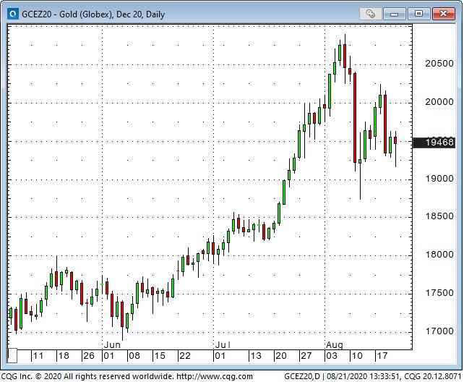
Task: Click the 20500 price axis label
Action: pyautogui.click(x=439, y=64)
